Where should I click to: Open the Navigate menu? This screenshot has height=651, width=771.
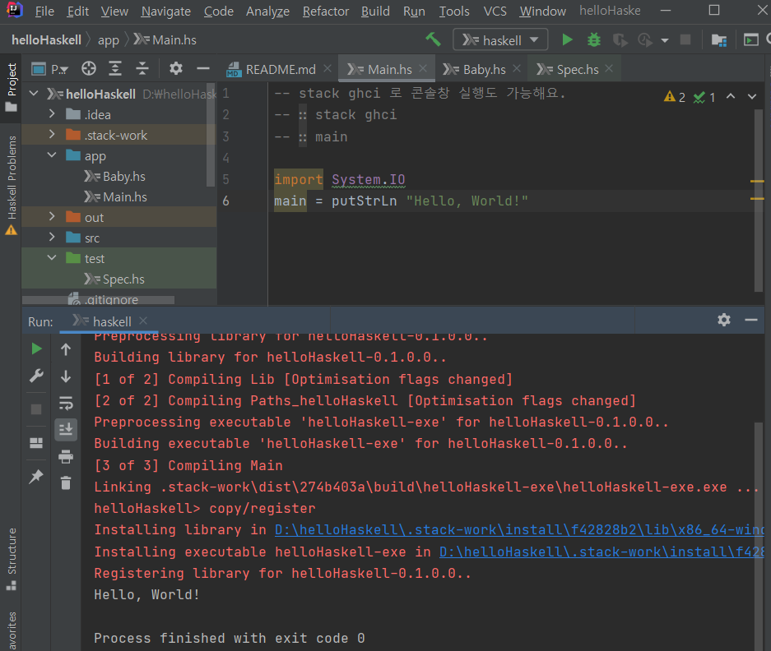tap(165, 11)
